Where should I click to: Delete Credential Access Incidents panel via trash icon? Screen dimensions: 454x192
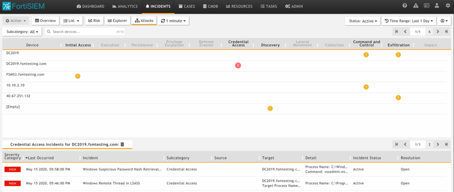[x=122, y=144]
